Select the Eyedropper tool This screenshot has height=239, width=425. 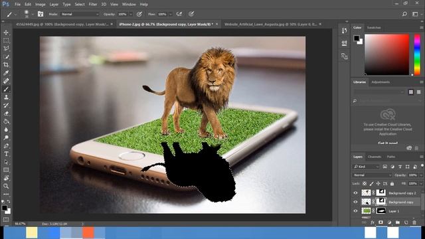[x=6, y=73]
